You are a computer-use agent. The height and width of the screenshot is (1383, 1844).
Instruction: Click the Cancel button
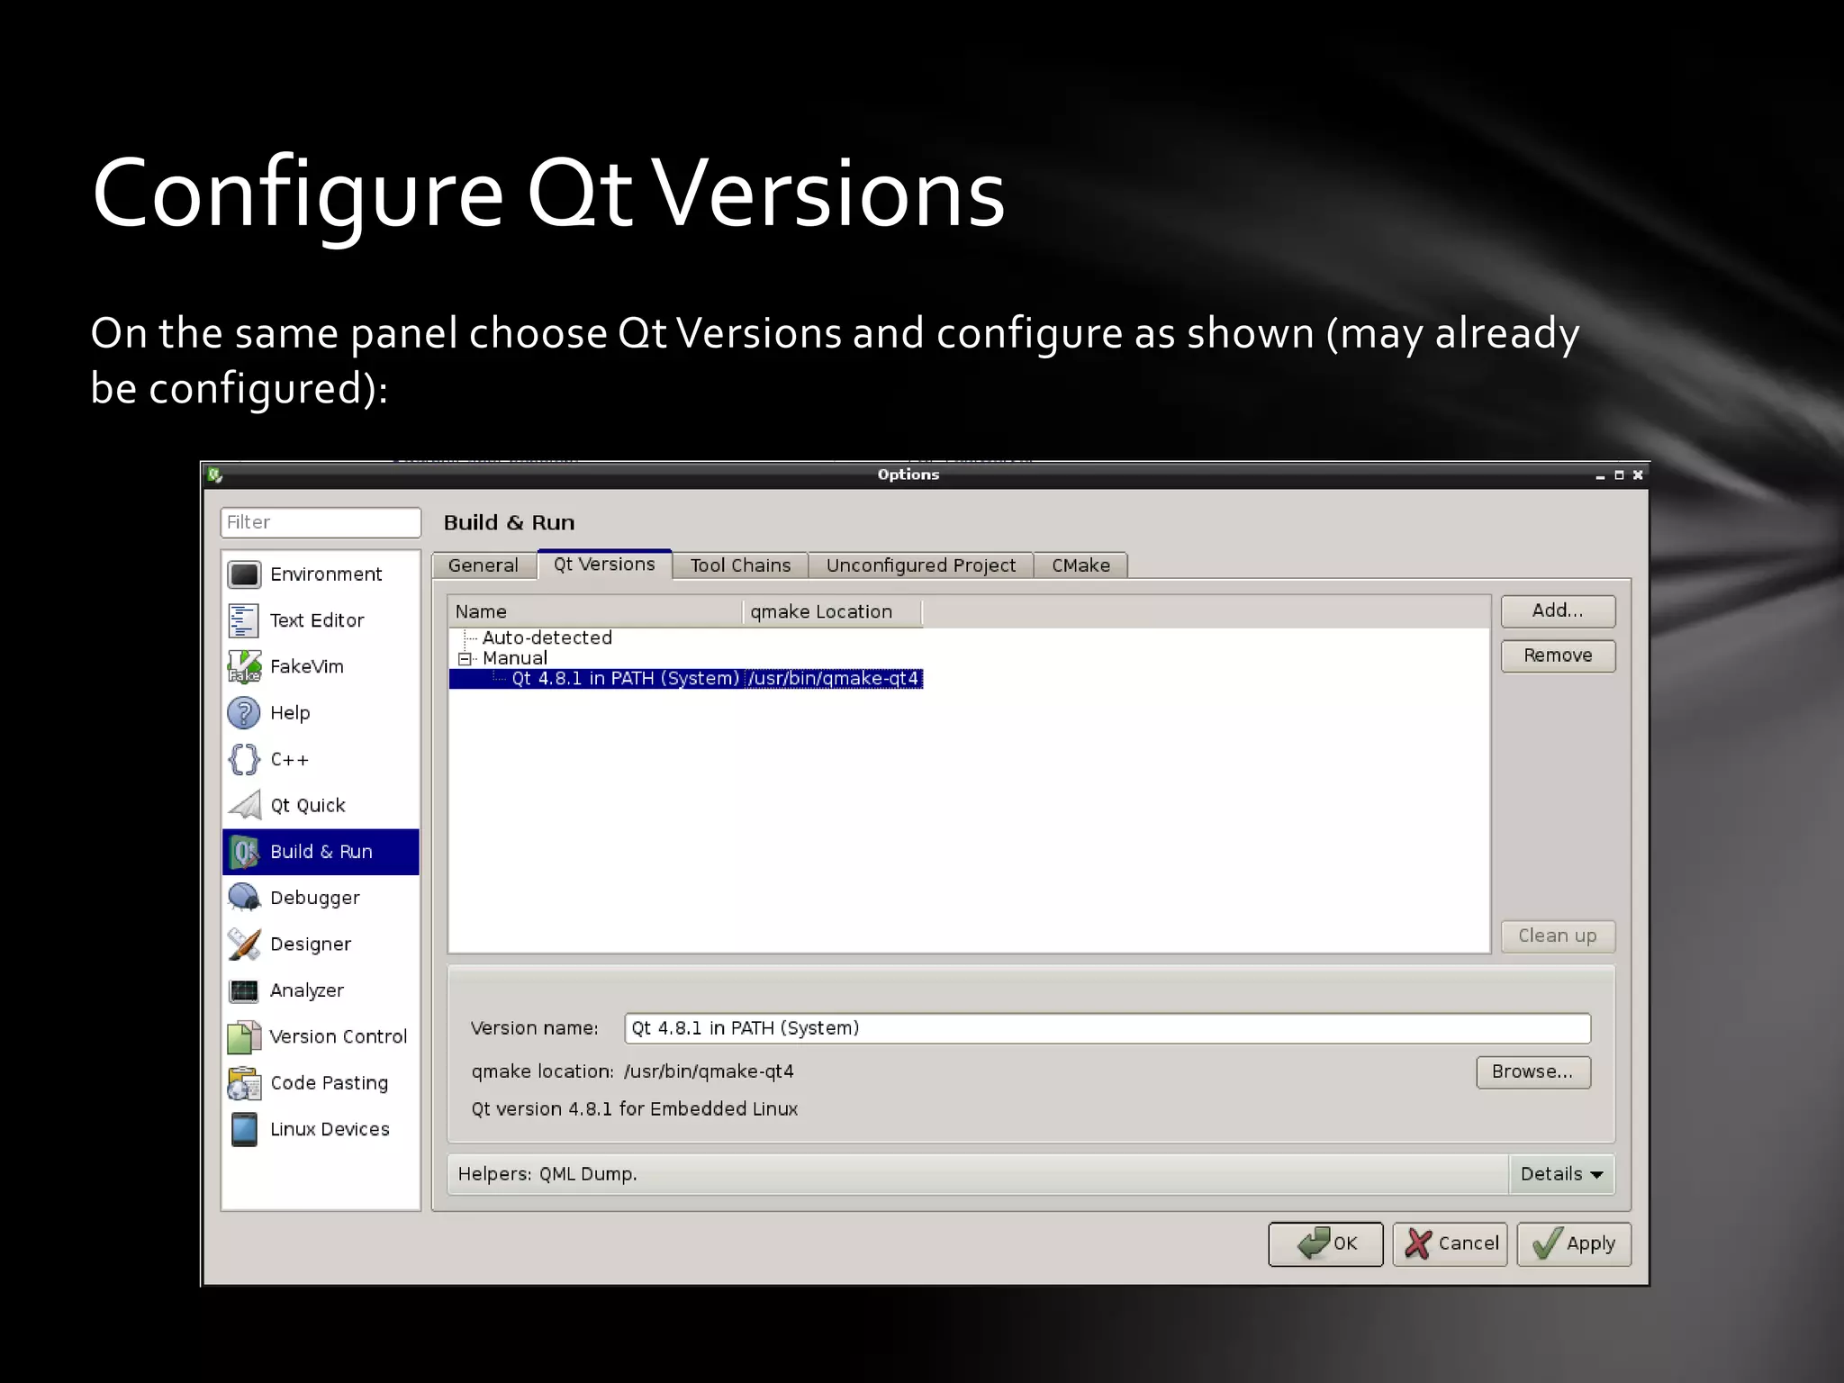(x=1450, y=1243)
